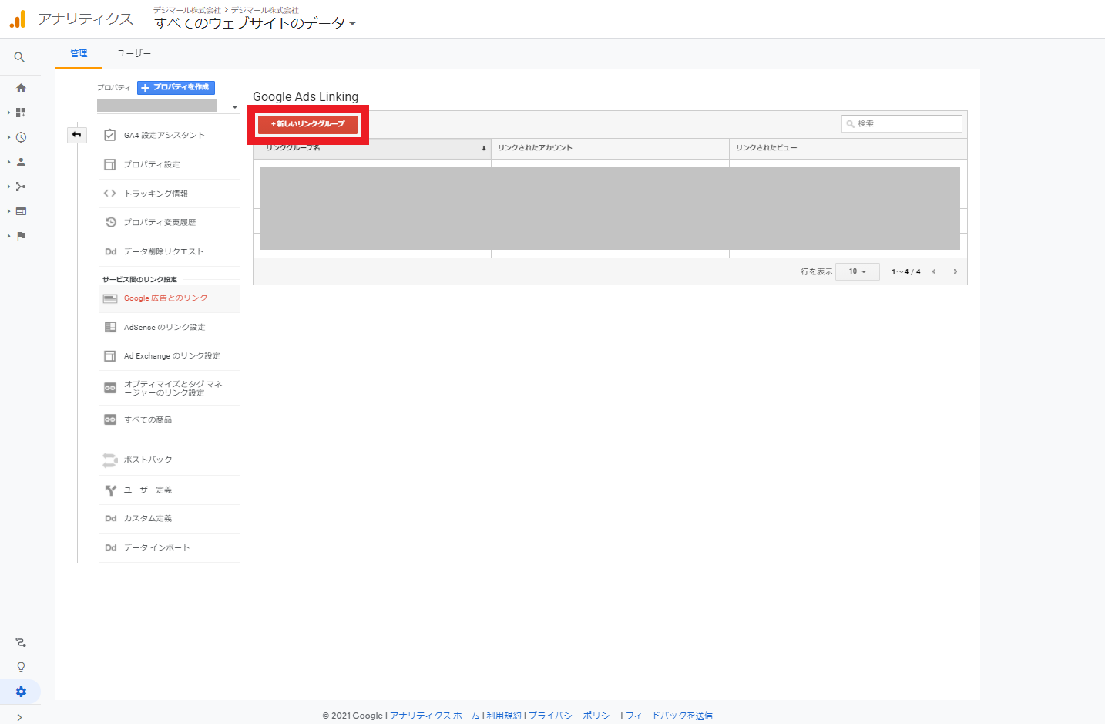Open Customization dashboard icon in sidebar
Viewport: 1105px width, 724px height.
coord(21,113)
